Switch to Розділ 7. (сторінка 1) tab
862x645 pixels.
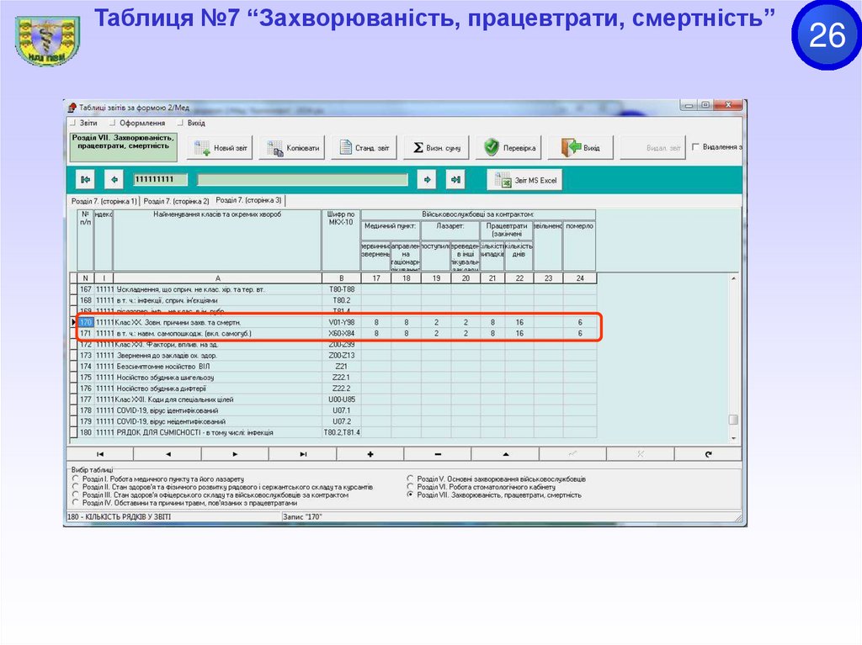point(104,201)
